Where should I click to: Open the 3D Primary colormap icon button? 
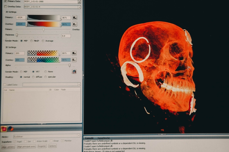(x=74, y=53)
